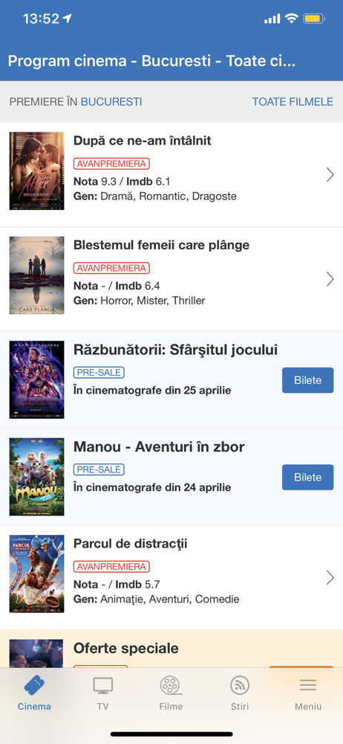This screenshot has height=744, width=343.
Task: Tap the location arrow in status bar
Action: click(68, 19)
